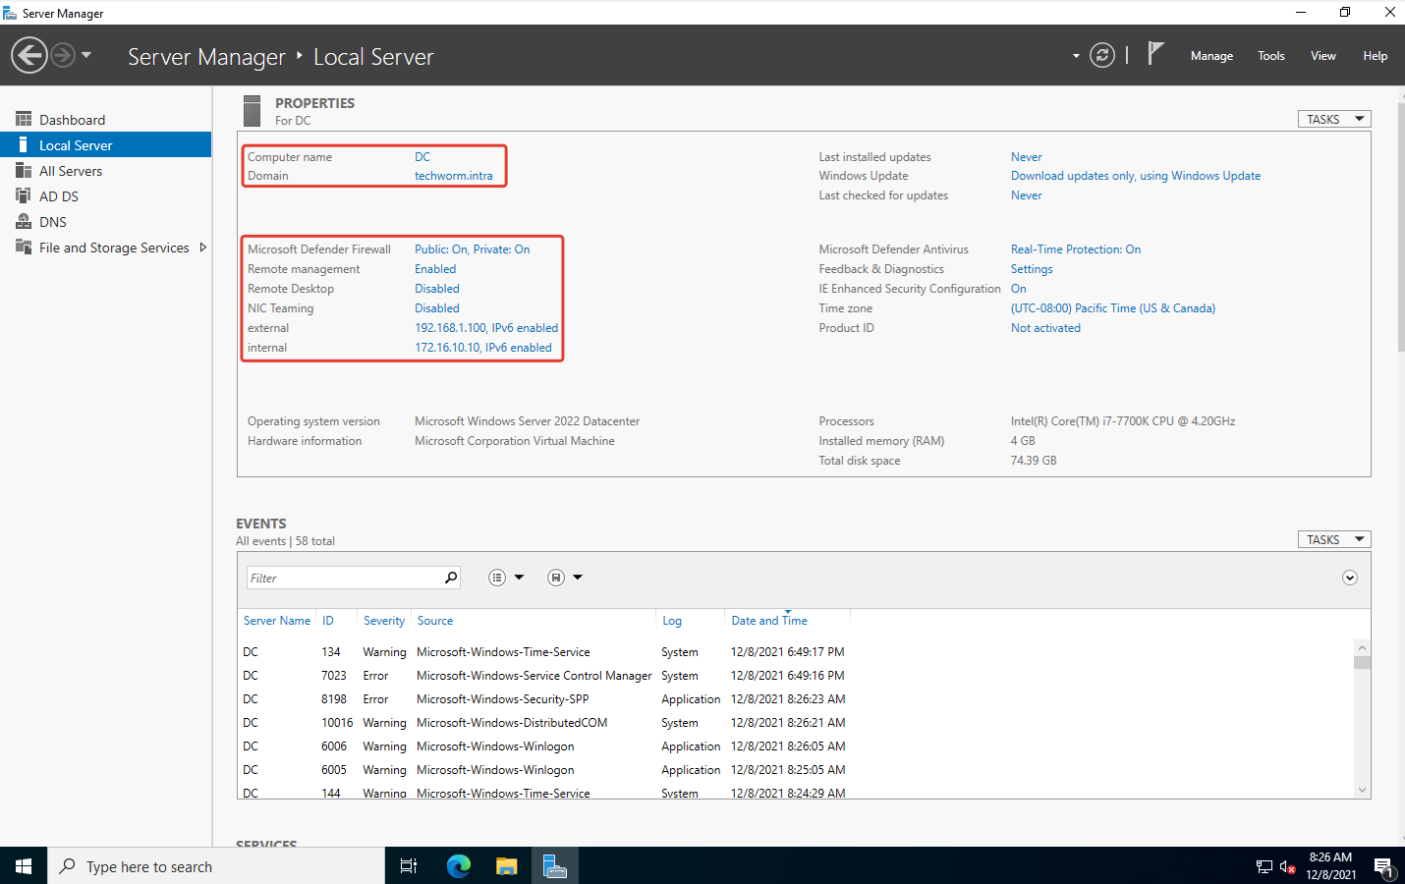The image size is (1405, 884).
Task: Click the events list scroll down arrow
Action: click(x=1362, y=790)
